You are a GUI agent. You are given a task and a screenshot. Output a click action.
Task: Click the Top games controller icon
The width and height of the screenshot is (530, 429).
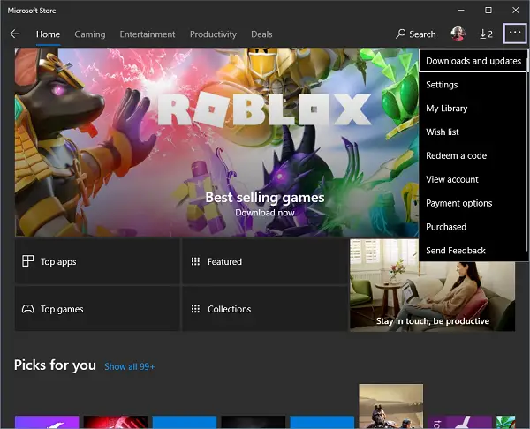[27, 308]
